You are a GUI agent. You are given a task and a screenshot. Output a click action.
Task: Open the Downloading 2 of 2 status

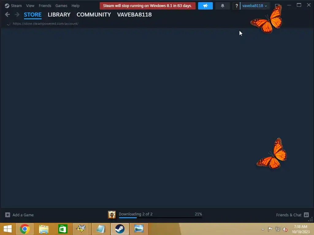(136, 214)
